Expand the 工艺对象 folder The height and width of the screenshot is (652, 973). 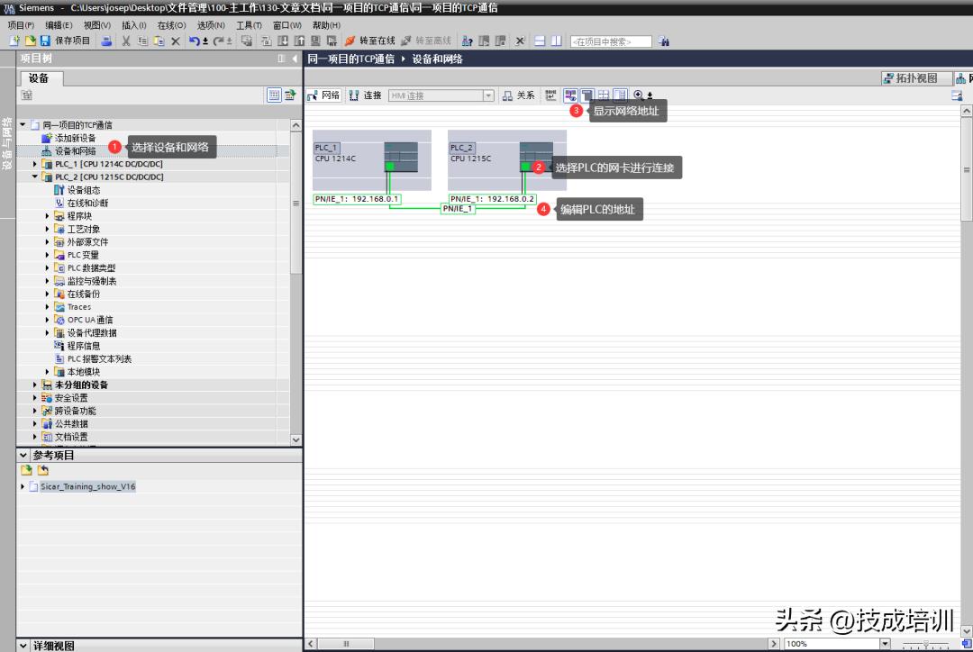[x=48, y=229]
